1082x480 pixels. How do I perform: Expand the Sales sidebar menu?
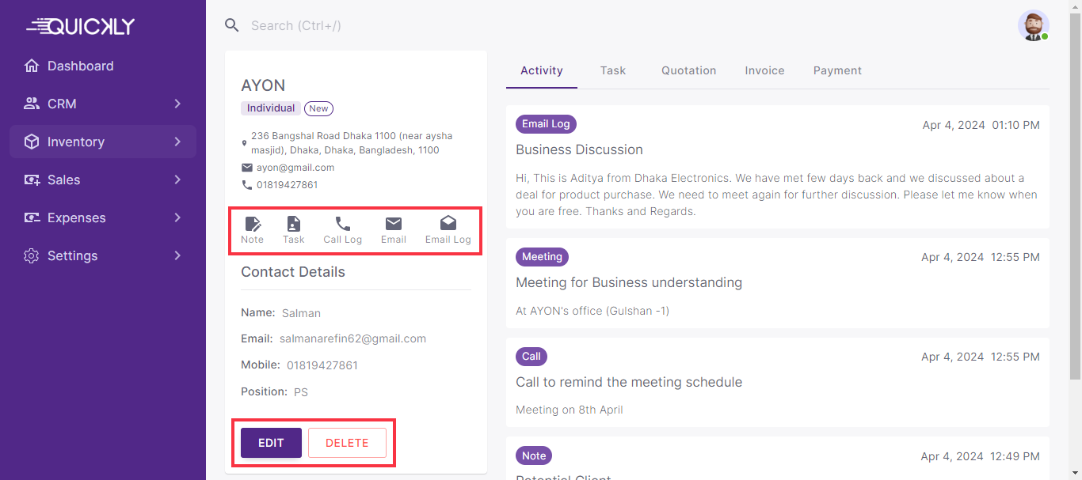coord(103,180)
